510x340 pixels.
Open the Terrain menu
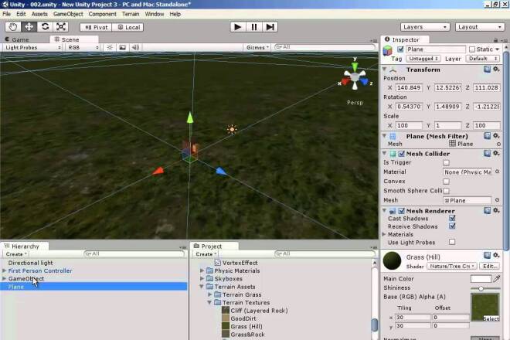[x=131, y=14]
